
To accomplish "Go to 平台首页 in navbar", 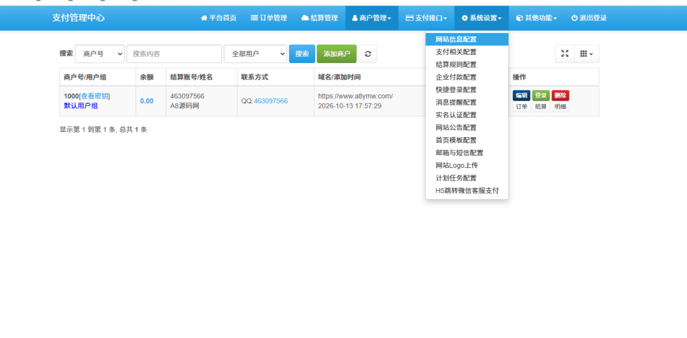I will (219, 18).
